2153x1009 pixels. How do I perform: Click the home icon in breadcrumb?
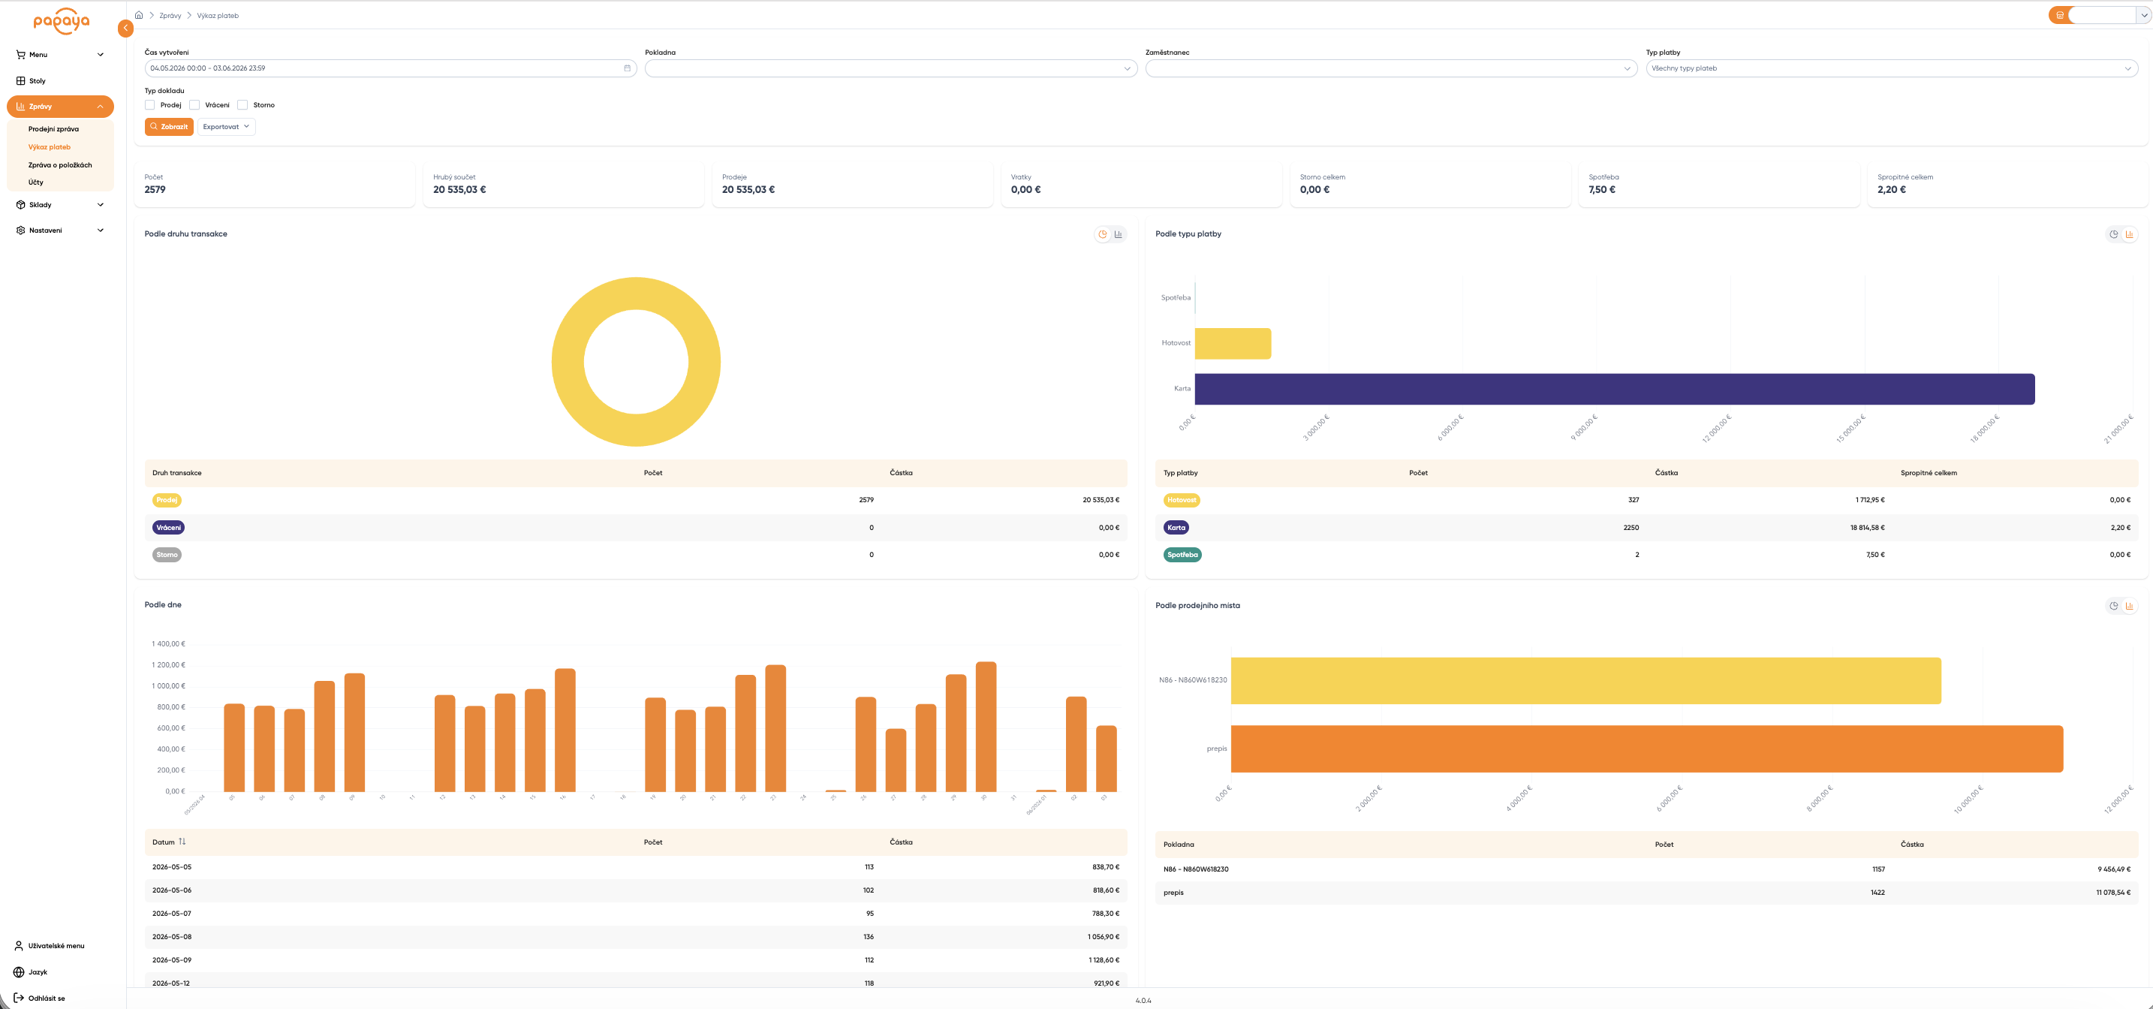139,15
